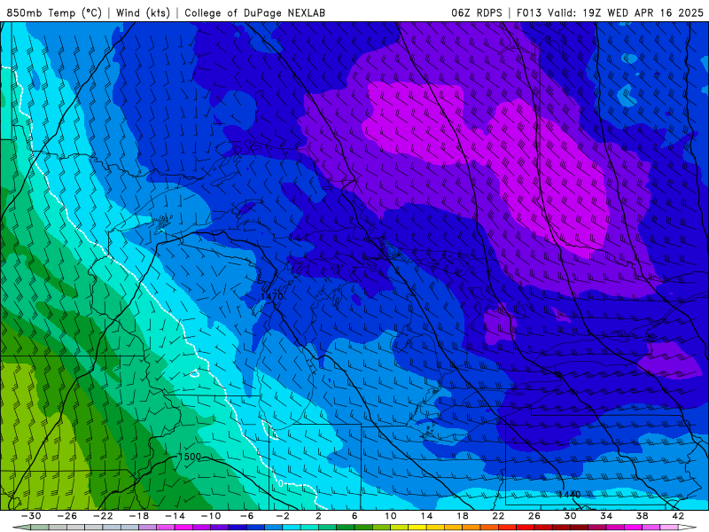The width and height of the screenshot is (709, 532).
Task: Click the -6 colorbar scale label
Action: coord(247,516)
